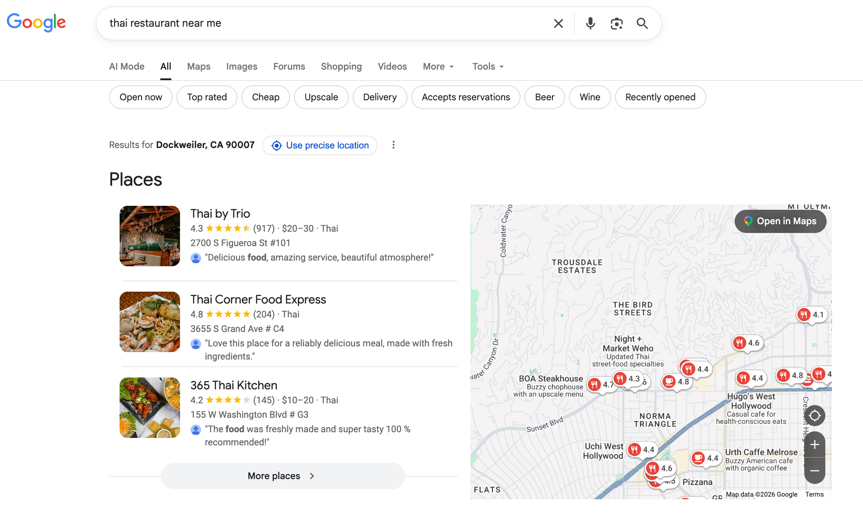The image size is (863, 522).
Task: Click the 365 Thai Kitchen food photo
Action: pos(150,408)
